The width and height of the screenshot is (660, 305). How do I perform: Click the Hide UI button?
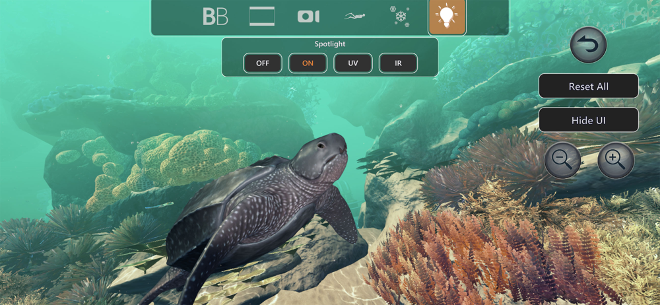click(x=589, y=120)
